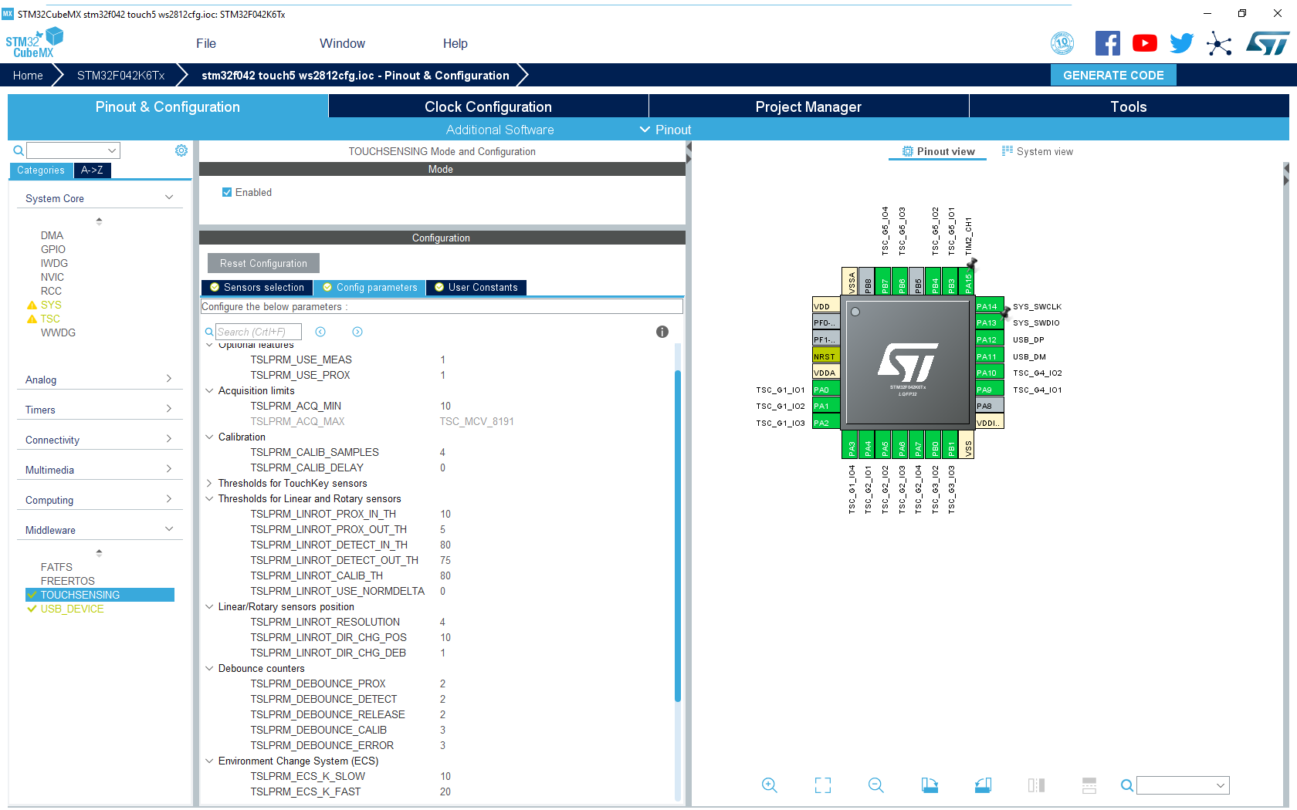Select the PA8 pin on the chip
Image resolution: width=1297 pixels, height=810 pixels.
[990, 406]
